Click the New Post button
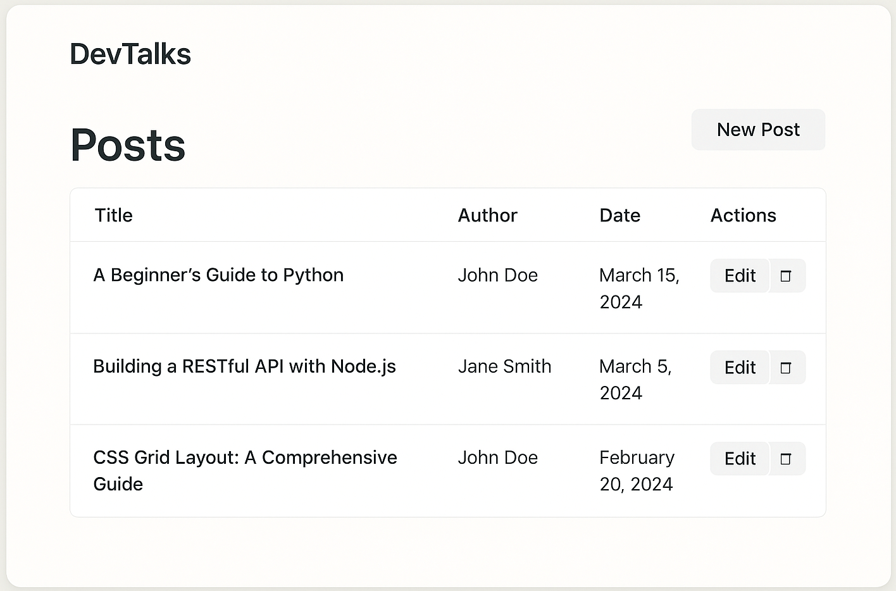 coord(757,130)
